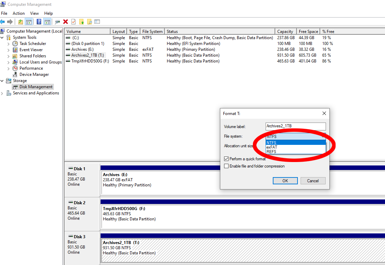This screenshot has width=385, height=265.
Task: Click the Disk 3 label panel
Action: click(82, 248)
